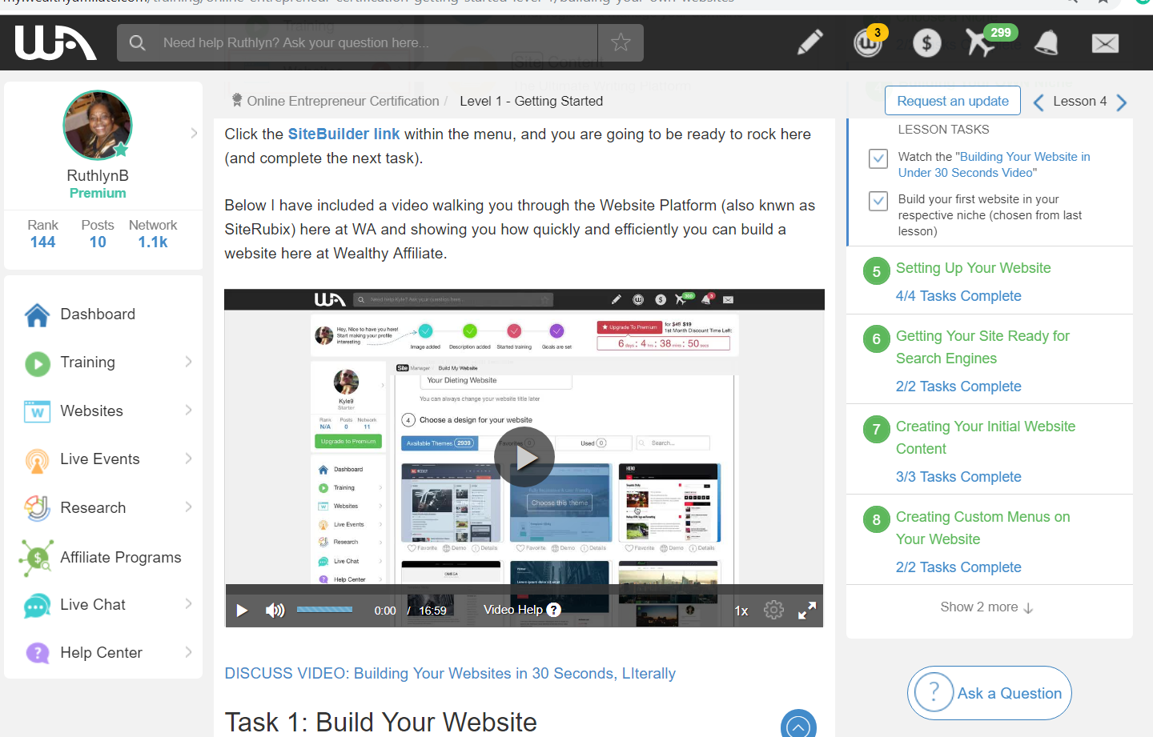Viewport: 1153px width, 737px height.
Task: Open Affiliate Programs in sidebar menu
Action: coord(121,557)
